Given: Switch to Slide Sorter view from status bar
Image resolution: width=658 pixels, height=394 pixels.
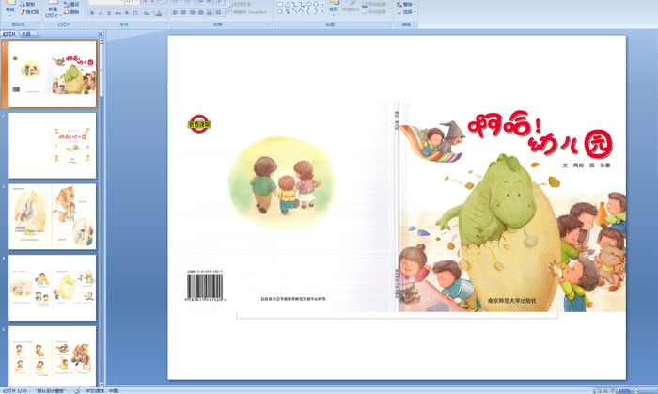Looking at the screenshot, I should coord(605,391).
